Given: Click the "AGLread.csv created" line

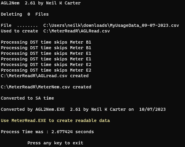Looking at the screenshot, I should (45, 76).
